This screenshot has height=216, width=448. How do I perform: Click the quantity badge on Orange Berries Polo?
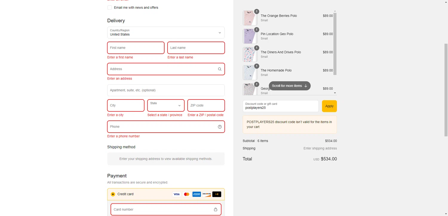[257, 11]
